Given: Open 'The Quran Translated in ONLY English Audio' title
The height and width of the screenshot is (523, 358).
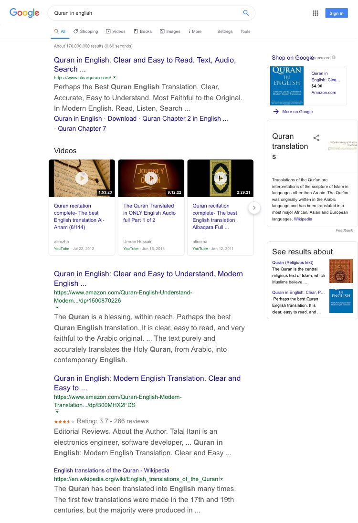Looking at the screenshot, I should (149, 213).
